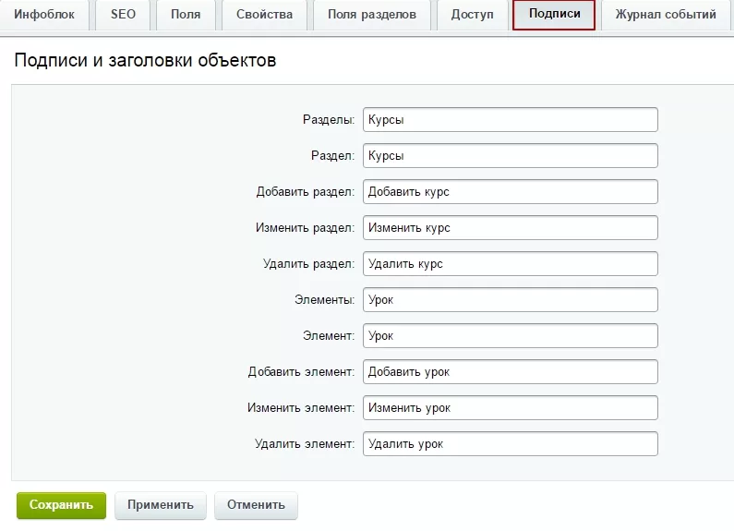Image resolution: width=734 pixels, height=531 pixels.
Task: Open the Доступ tab
Action: [473, 15]
